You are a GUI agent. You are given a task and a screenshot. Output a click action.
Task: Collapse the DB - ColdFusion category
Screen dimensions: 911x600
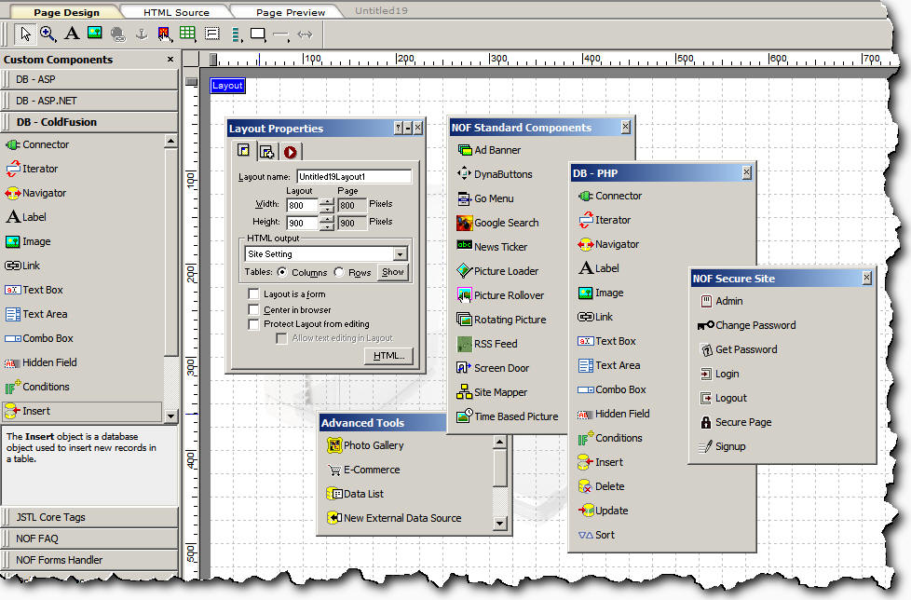point(89,122)
